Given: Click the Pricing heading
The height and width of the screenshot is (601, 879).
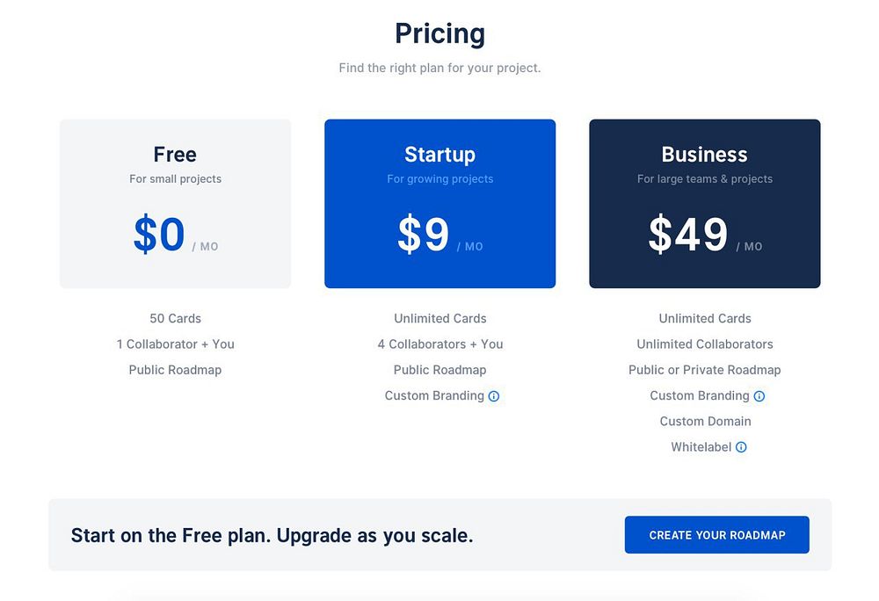Looking at the screenshot, I should tap(439, 33).
